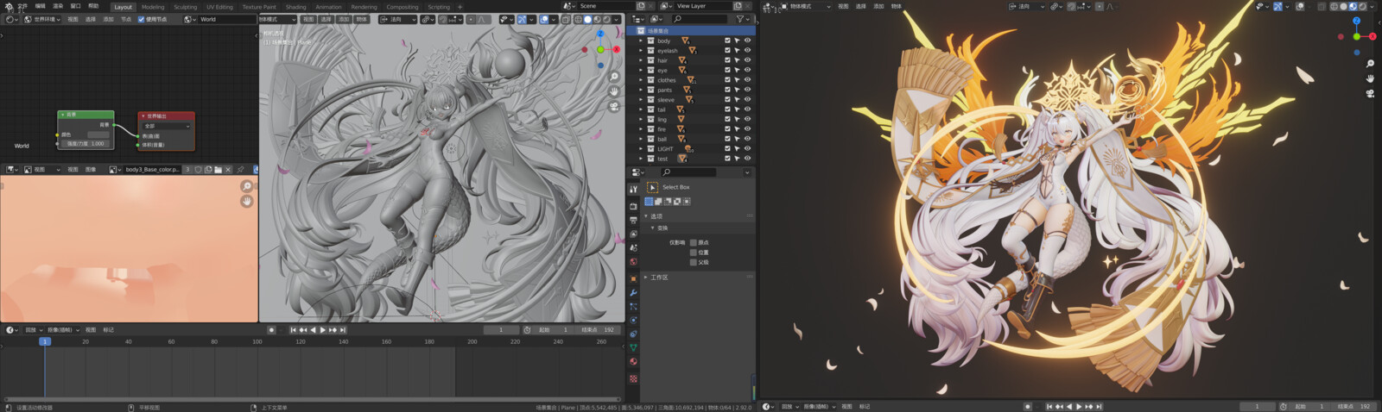Image resolution: width=1382 pixels, height=412 pixels.
Task: Switch to Compositing workspace tab
Action: [x=403, y=7]
